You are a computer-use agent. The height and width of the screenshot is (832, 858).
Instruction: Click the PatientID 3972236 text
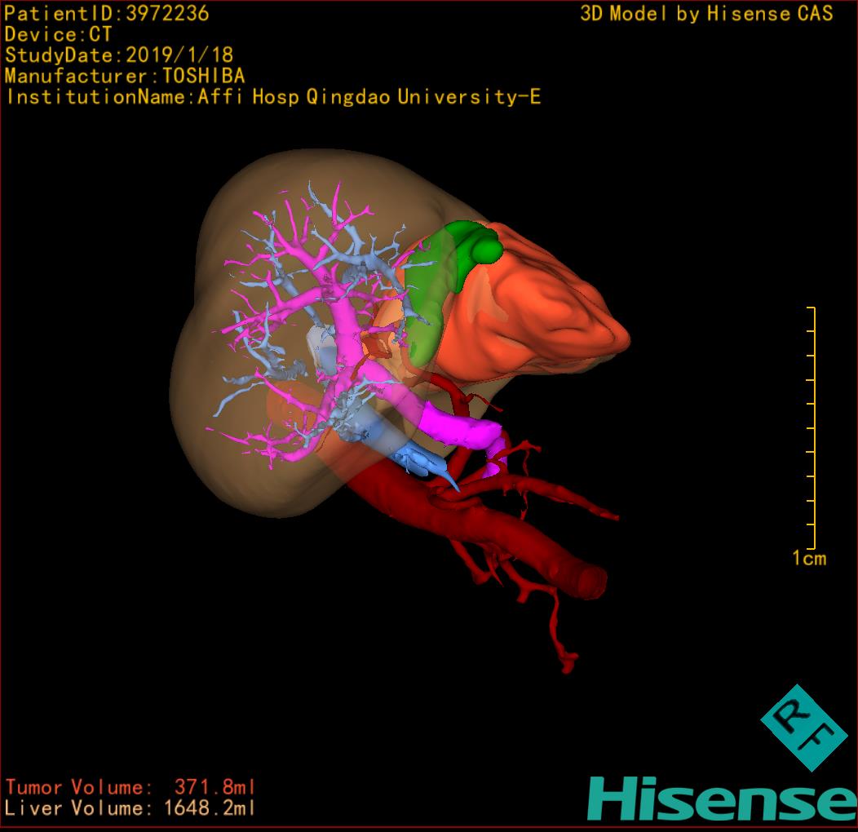107,13
